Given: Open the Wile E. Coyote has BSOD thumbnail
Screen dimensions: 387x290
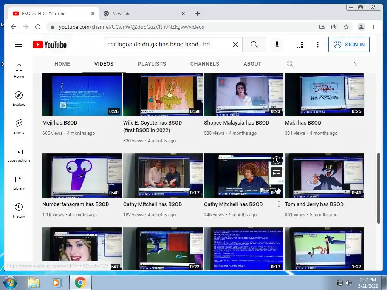Looking at the screenshot, I should (x=163, y=95).
